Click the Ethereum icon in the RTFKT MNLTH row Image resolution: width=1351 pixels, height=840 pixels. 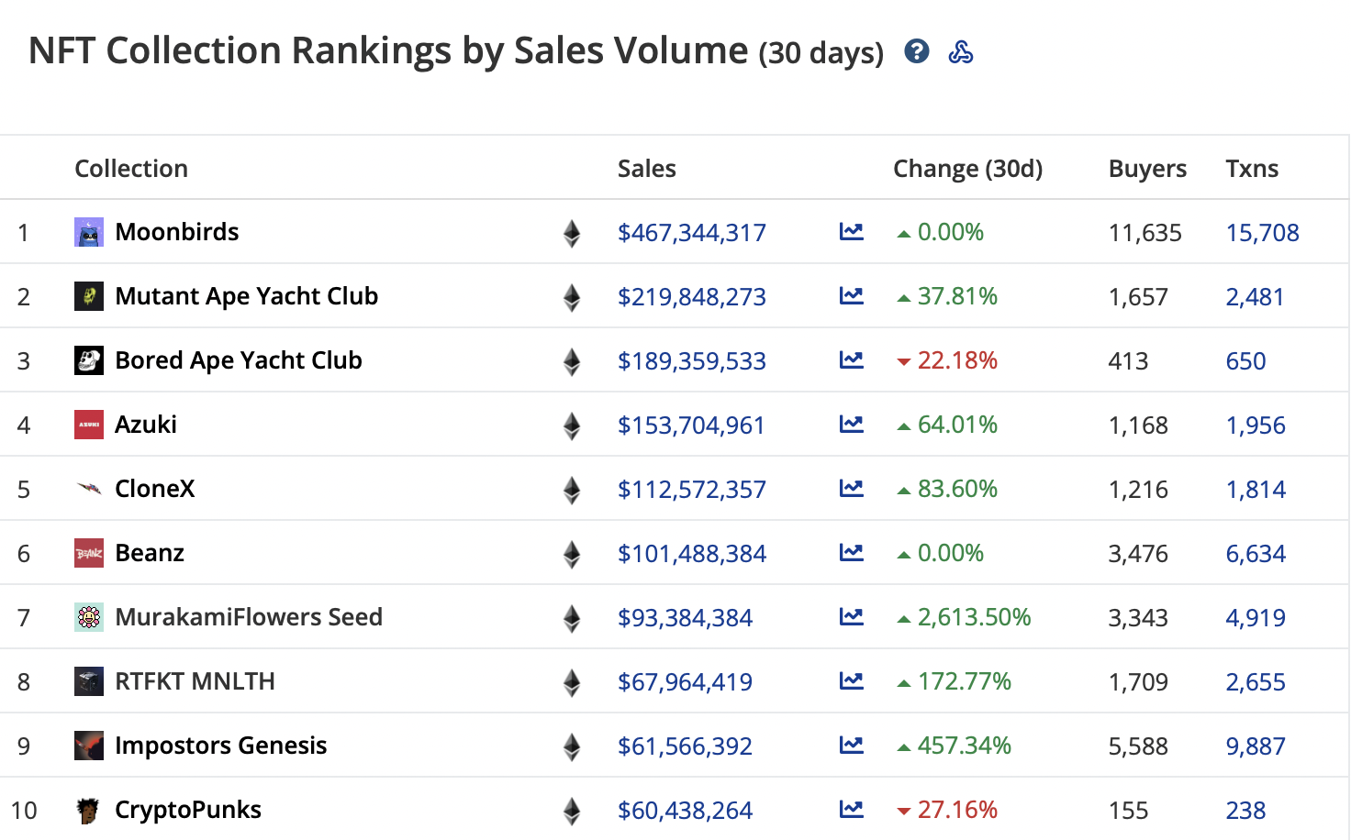572,683
